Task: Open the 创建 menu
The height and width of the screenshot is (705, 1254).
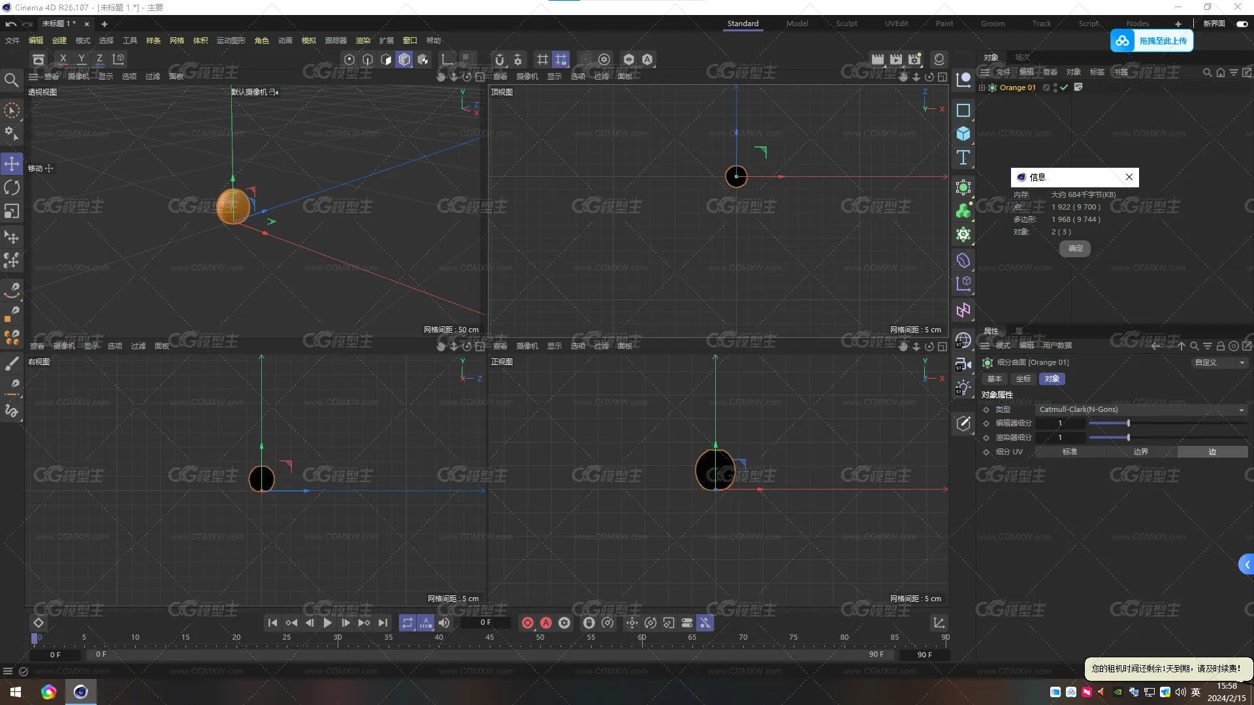Action: pyautogui.click(x=59, y=40)
